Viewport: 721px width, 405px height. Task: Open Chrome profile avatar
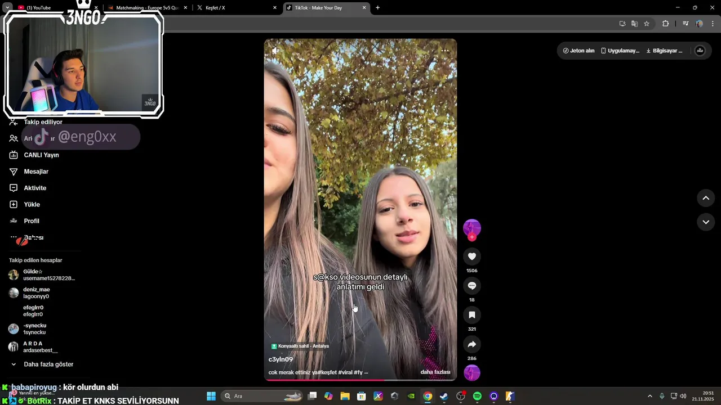(699, 24)
